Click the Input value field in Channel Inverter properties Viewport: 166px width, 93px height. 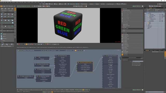coord(138,61)
